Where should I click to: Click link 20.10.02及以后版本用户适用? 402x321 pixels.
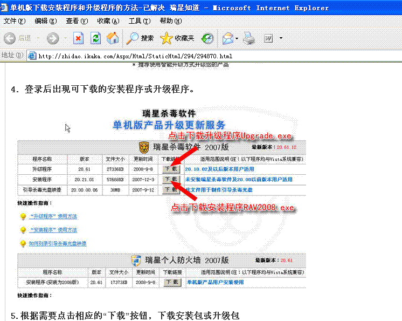[219, 169]
